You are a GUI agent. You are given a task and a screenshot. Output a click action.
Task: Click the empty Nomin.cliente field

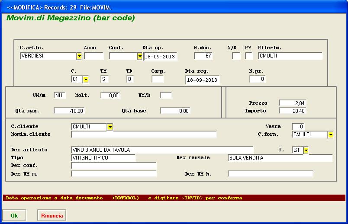point(144,134)
